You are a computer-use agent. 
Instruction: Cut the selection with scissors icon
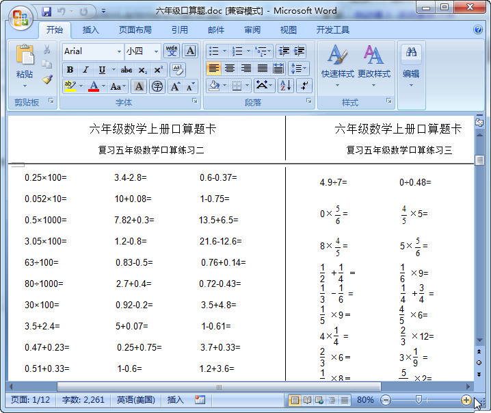pos(47,49)
